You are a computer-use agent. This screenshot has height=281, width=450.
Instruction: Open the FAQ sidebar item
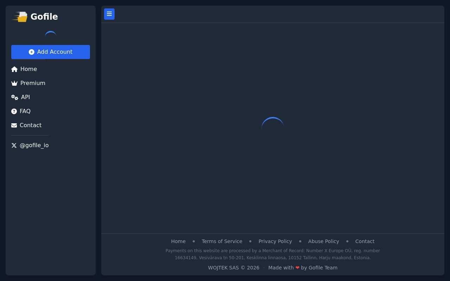(x=21, y=111)
